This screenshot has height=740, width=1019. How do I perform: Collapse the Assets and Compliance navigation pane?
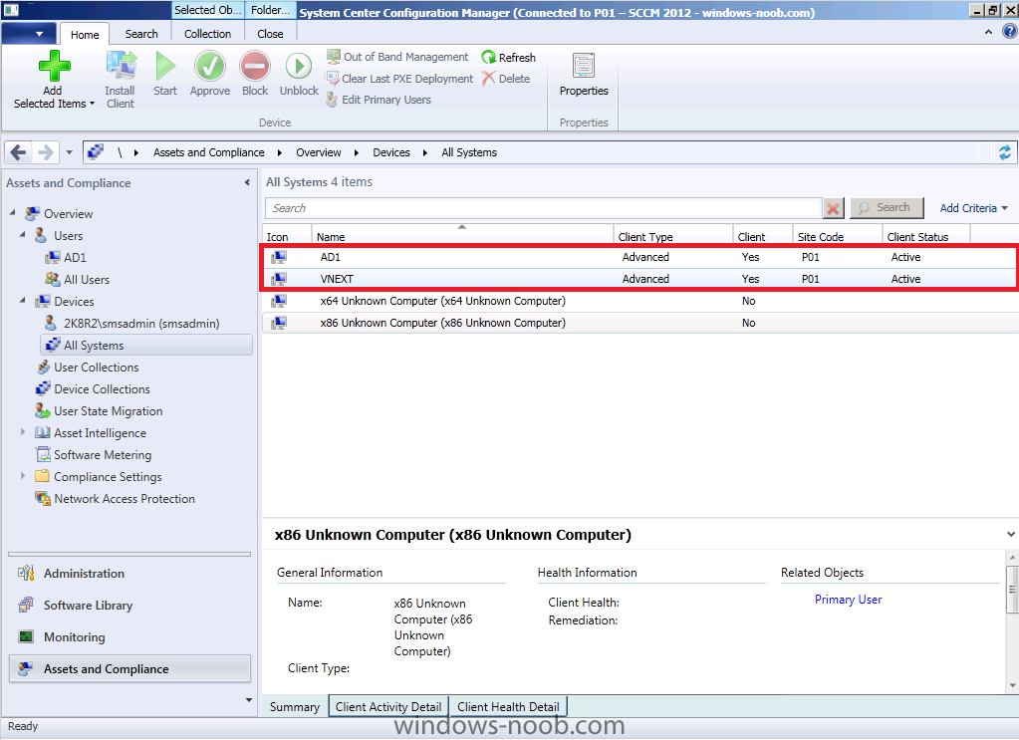(247, 182)
